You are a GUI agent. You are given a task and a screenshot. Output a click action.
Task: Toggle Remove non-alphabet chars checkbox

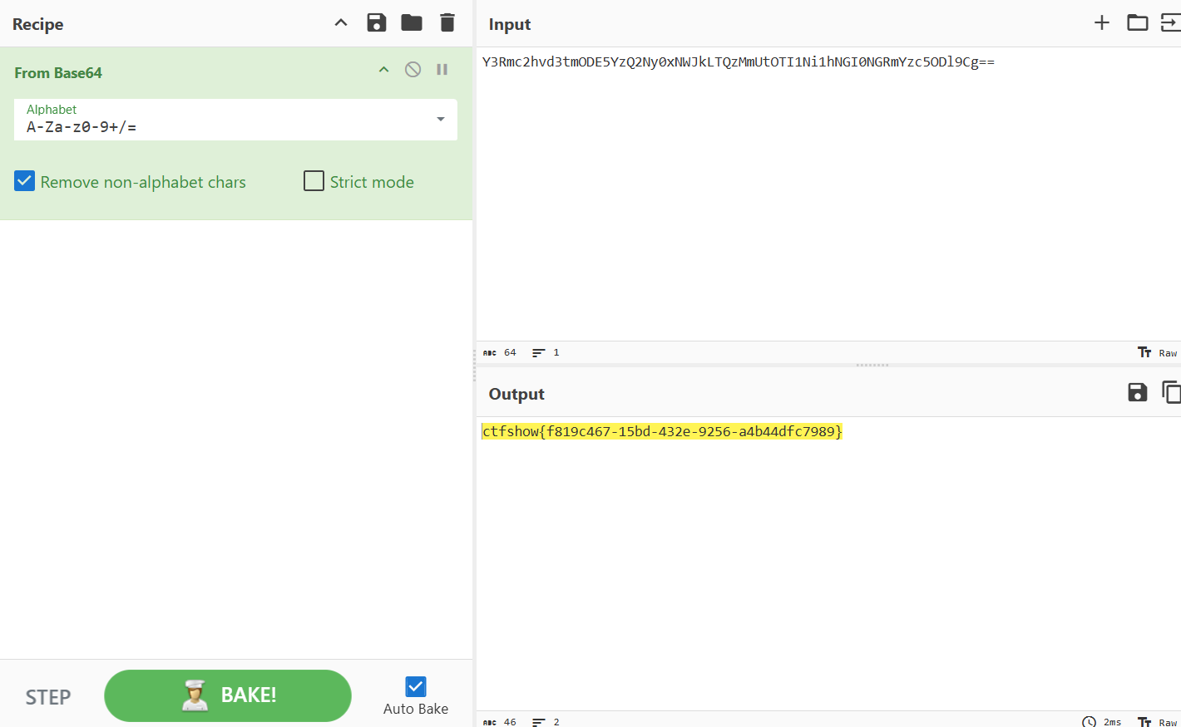25,181
